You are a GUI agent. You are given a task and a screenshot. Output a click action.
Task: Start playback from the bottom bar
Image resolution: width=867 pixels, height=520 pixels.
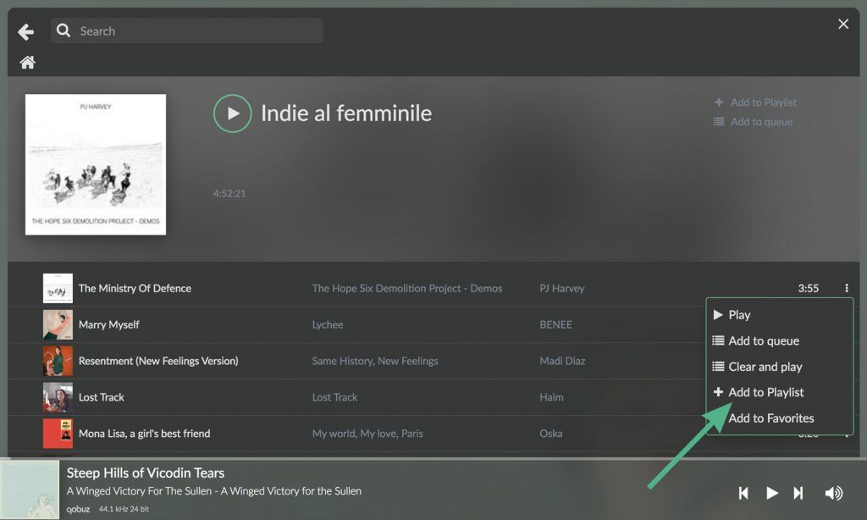(x=771, y=492)
